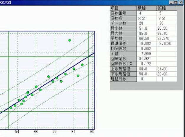Select standard deviation 2.1020
The height and width of the screenshot is (137, 185).
click(x=167, y=44)
